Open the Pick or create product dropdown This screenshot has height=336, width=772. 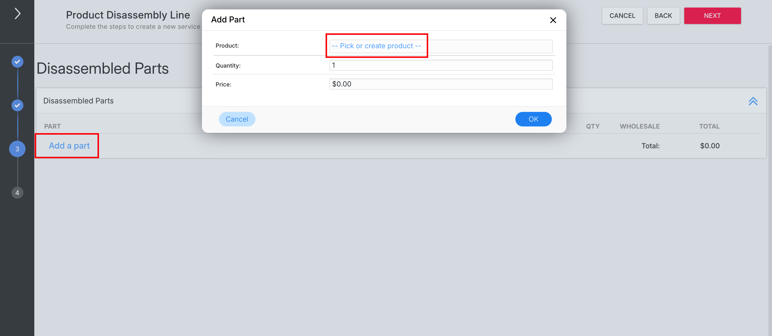[x=441, y=46]
